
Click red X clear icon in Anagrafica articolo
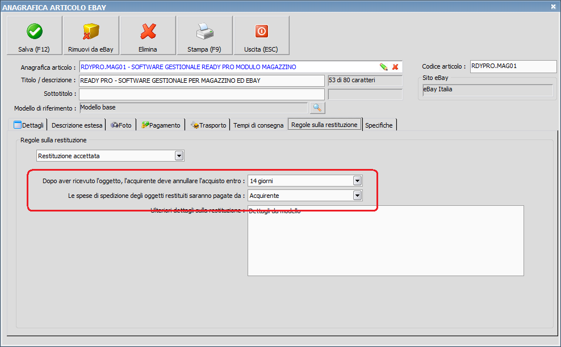[x=395, y=67]
